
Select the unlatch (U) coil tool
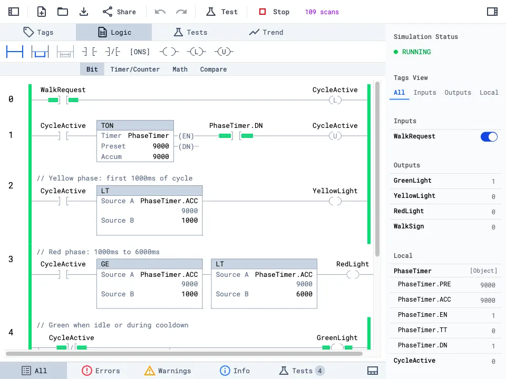[x=223, y=52]
